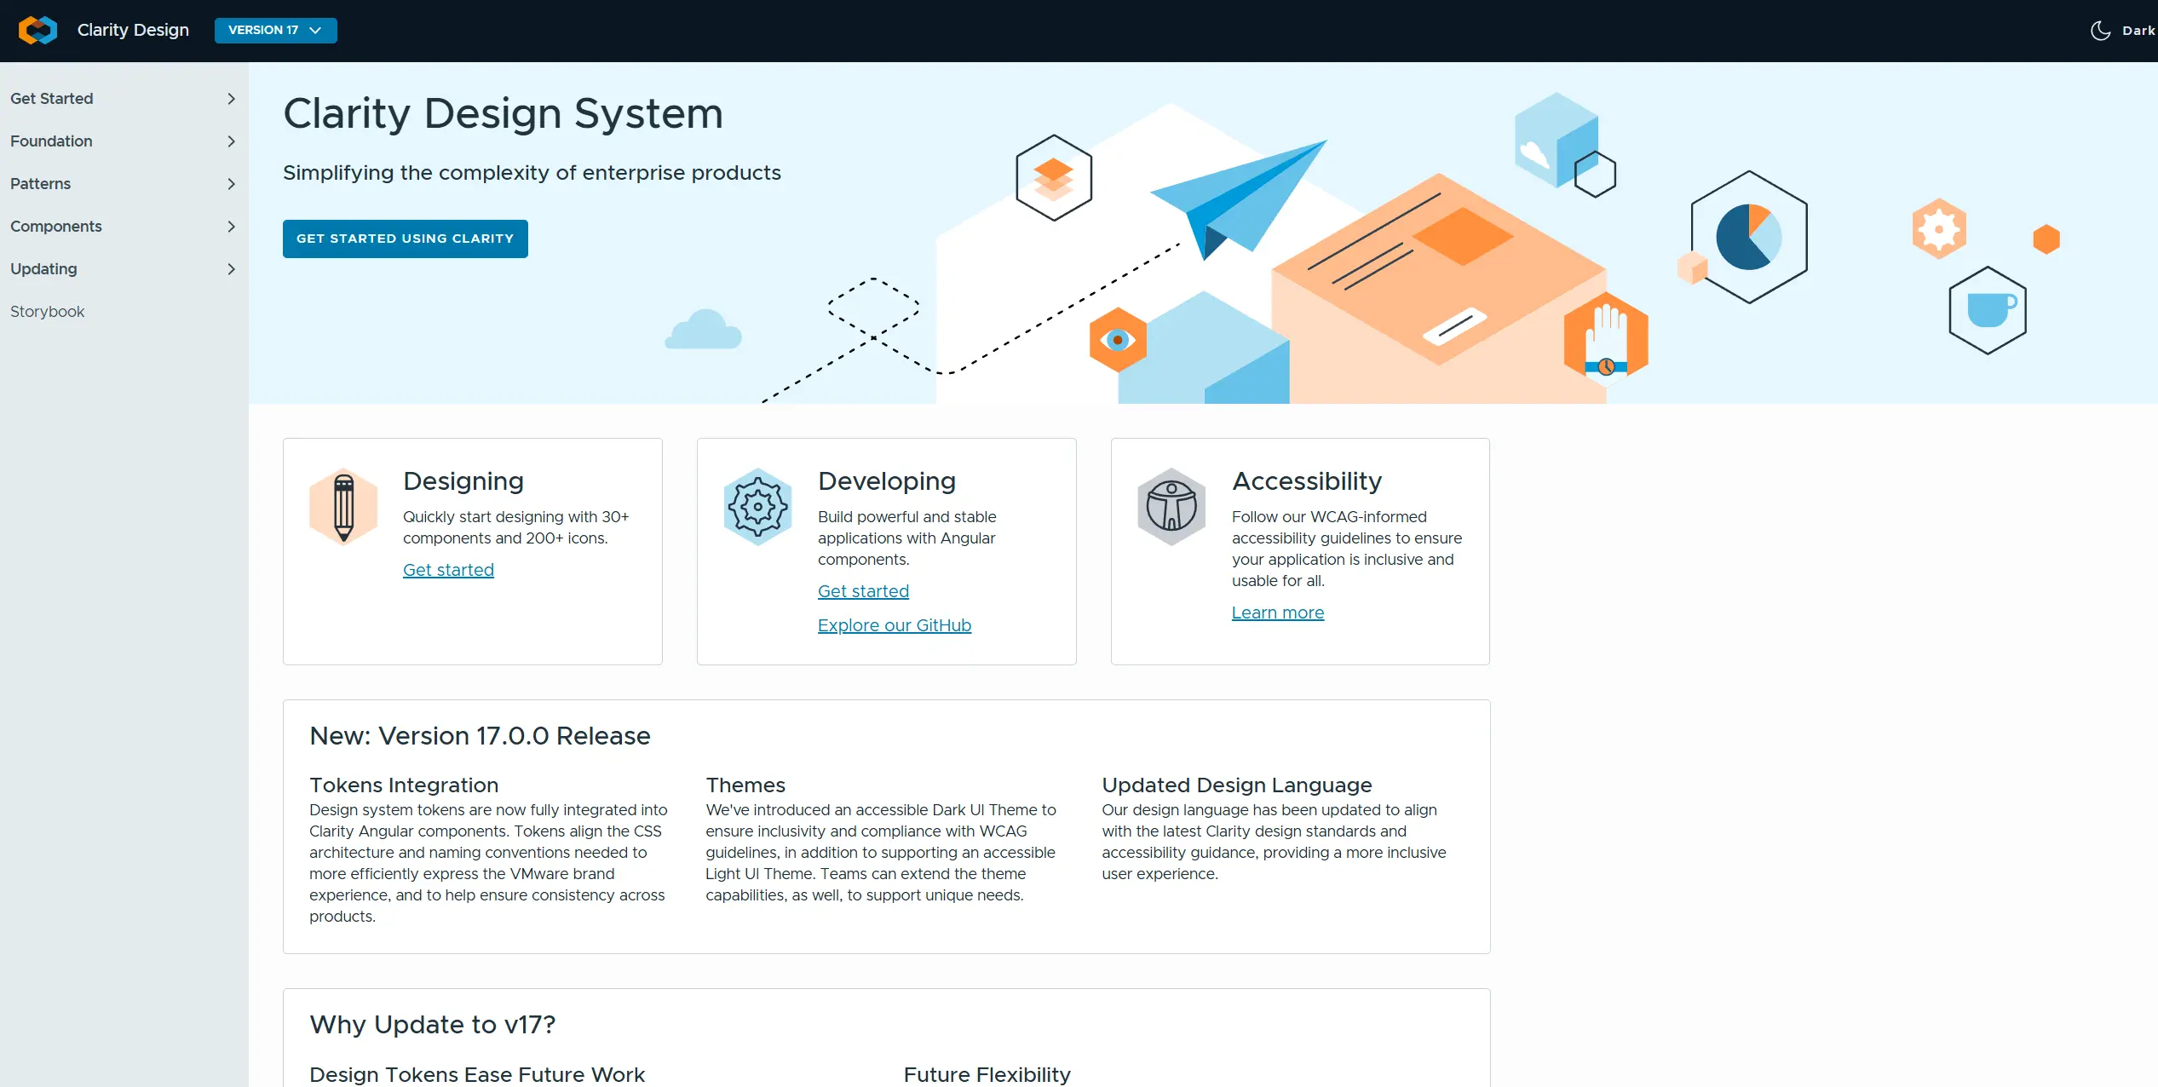The width and height of the screenshot is (2158, 1087).
Task: Click the Simplifying the complexity subtitle text
Action: [532, 173]
